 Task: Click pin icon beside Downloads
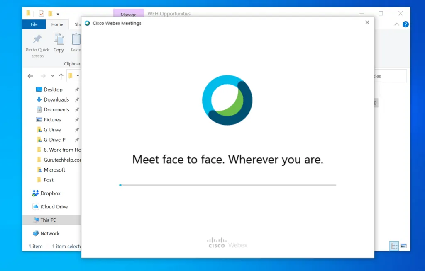[77, 99]
